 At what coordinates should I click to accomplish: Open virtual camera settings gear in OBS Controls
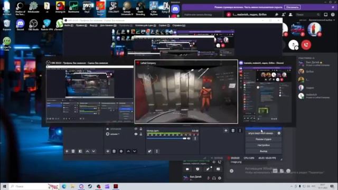(x=279, y=134)
